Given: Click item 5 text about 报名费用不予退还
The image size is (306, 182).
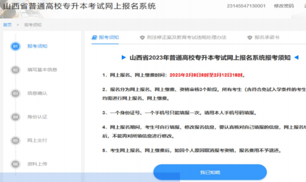Looking at the screenshot, I should 192,150.
